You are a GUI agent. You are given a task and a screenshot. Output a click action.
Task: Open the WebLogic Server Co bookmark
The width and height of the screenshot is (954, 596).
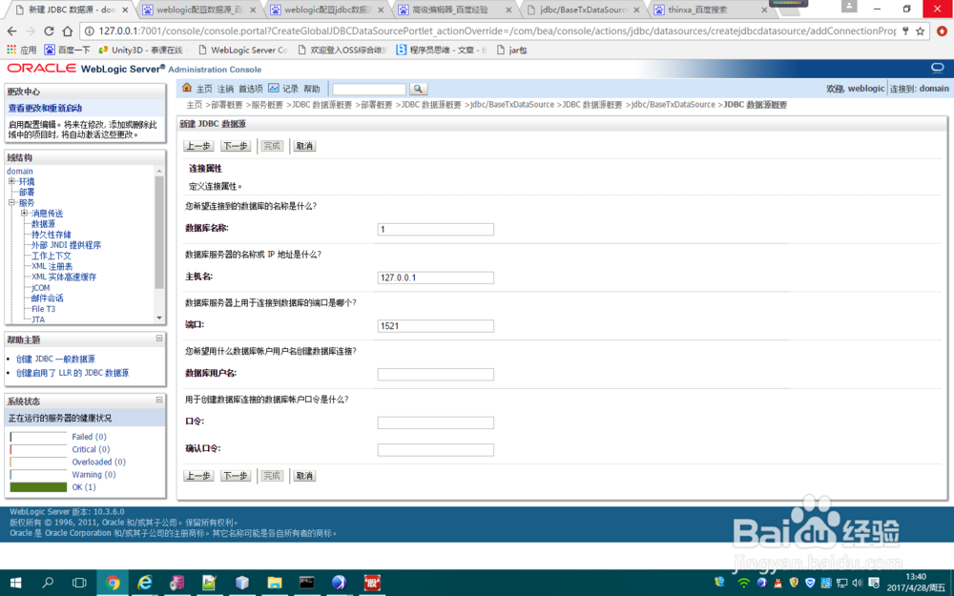pos(243,50)
